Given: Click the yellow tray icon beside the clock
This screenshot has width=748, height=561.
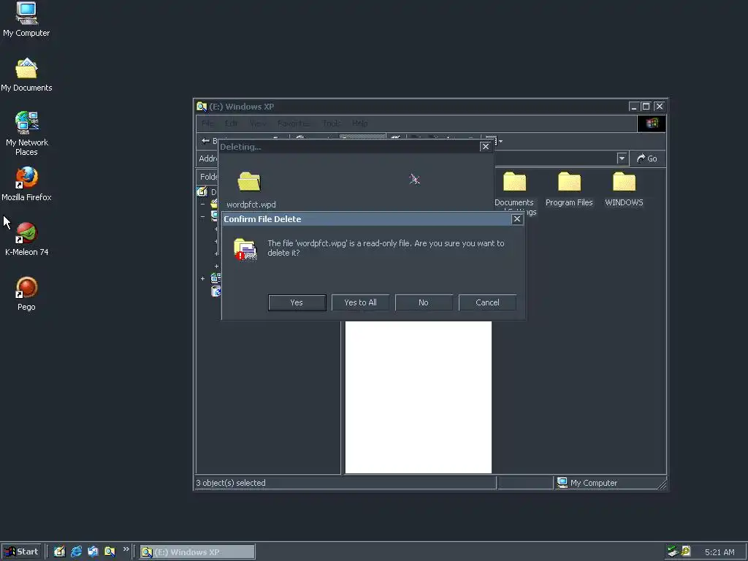Looking at the screenshot, I should click(685, 552).
